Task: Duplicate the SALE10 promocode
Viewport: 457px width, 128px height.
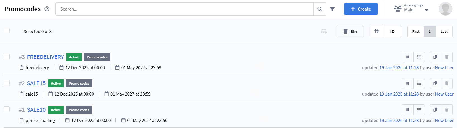Action: (435, 110)
